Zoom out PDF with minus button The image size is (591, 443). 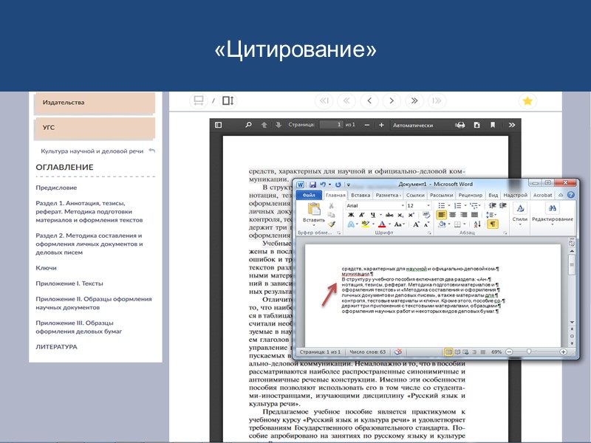point(366,125)
